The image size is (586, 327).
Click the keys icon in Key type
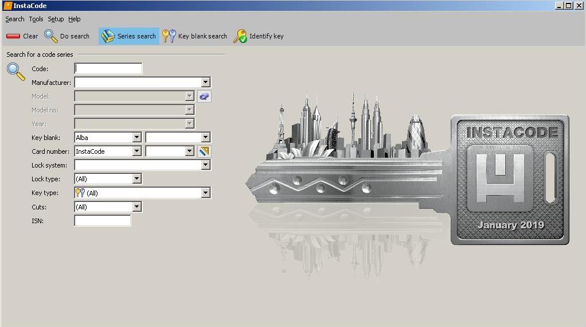click(x=80, y=193)
